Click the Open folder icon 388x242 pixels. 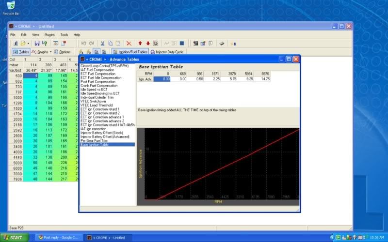23,44
